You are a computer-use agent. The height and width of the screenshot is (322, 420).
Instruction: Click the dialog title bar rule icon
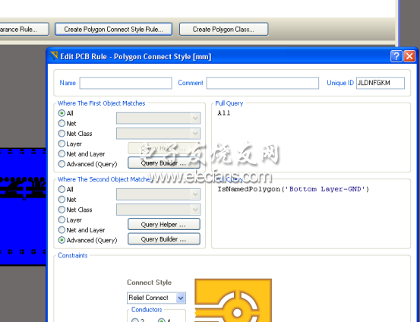point(54,55)
